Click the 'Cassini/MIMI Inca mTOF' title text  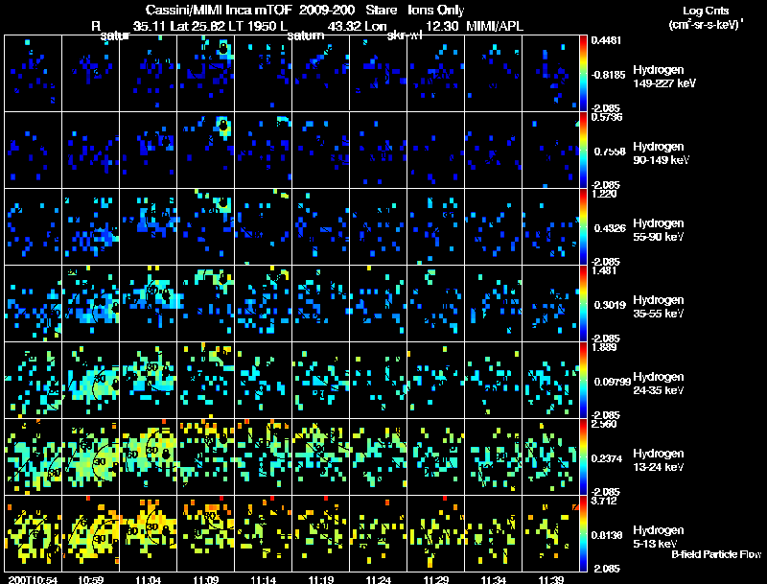click(x=219, y=10)
